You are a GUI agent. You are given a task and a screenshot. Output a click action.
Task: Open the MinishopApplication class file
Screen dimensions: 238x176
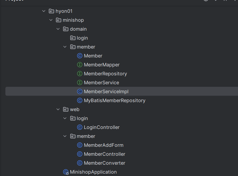pyautogui.click(x=93, y=172)
